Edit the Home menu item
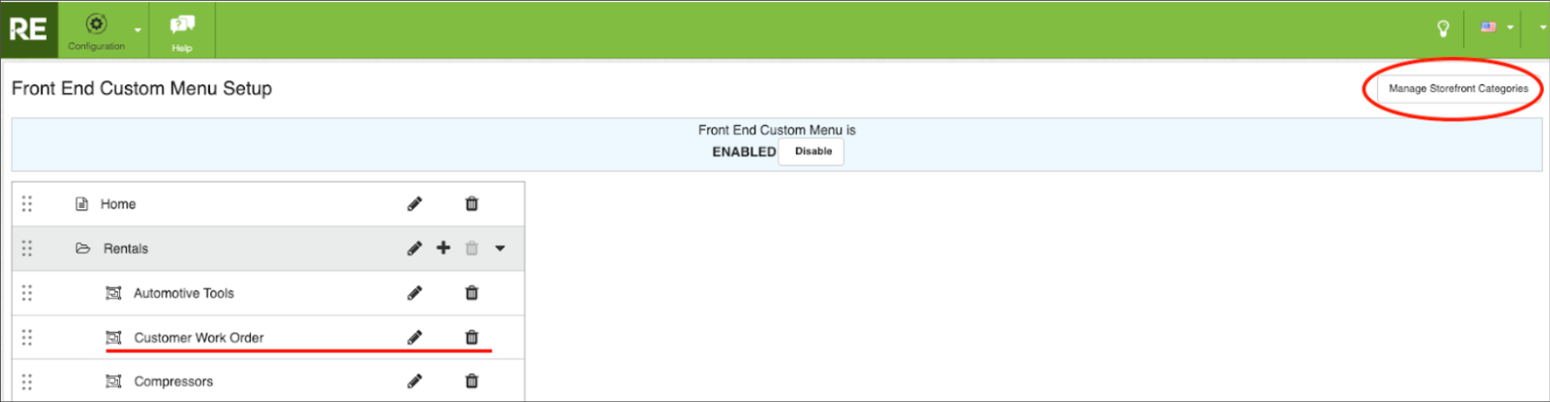1550x402 pixels. coord(415,204)
